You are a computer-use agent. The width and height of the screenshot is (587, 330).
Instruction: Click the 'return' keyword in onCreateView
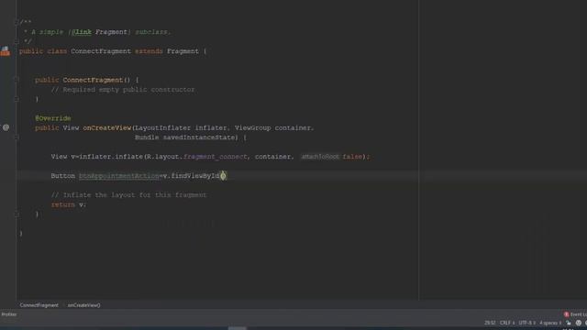pyautogui.click(x=63, y=204)
